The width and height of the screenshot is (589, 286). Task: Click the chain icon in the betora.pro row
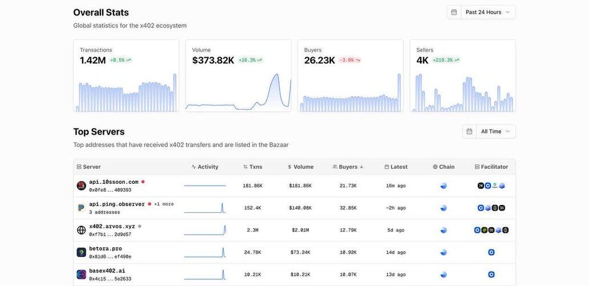click(443, 252)
